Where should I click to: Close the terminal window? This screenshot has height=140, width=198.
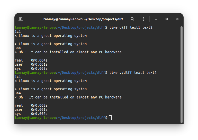pos(177,19)
